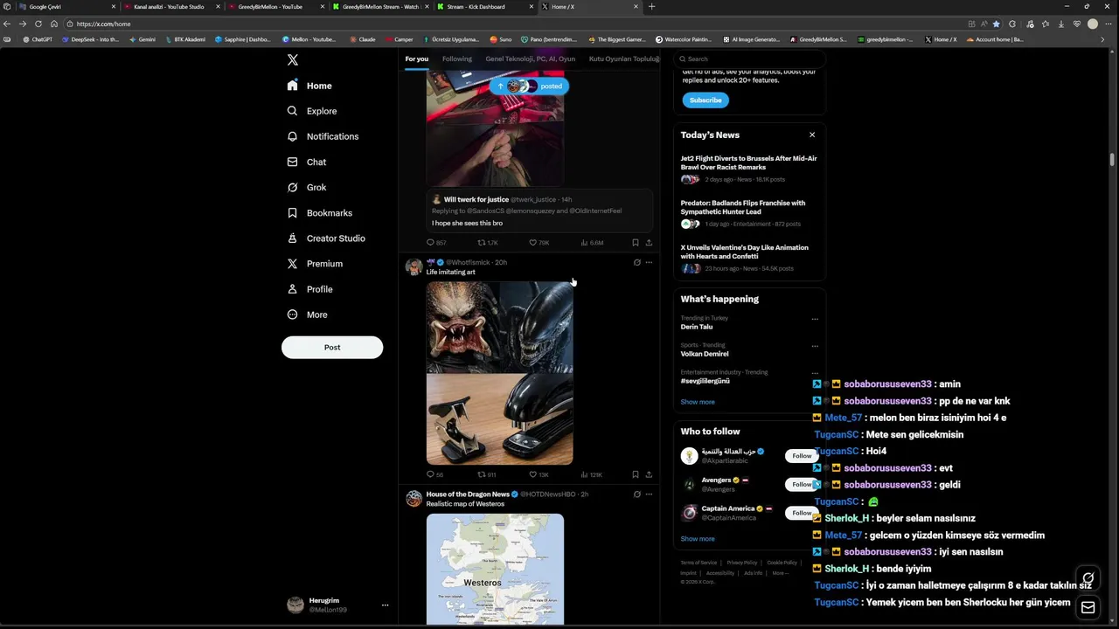The image size is (1119, 629).
Task: Switch to Kutu Oyunları Topluluğu tab
Action: (623, 59)
